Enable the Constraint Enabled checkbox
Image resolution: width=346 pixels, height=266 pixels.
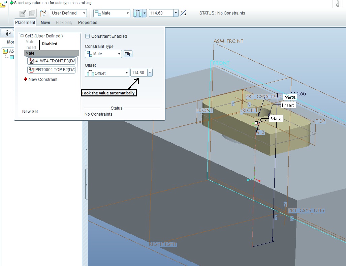87,36
